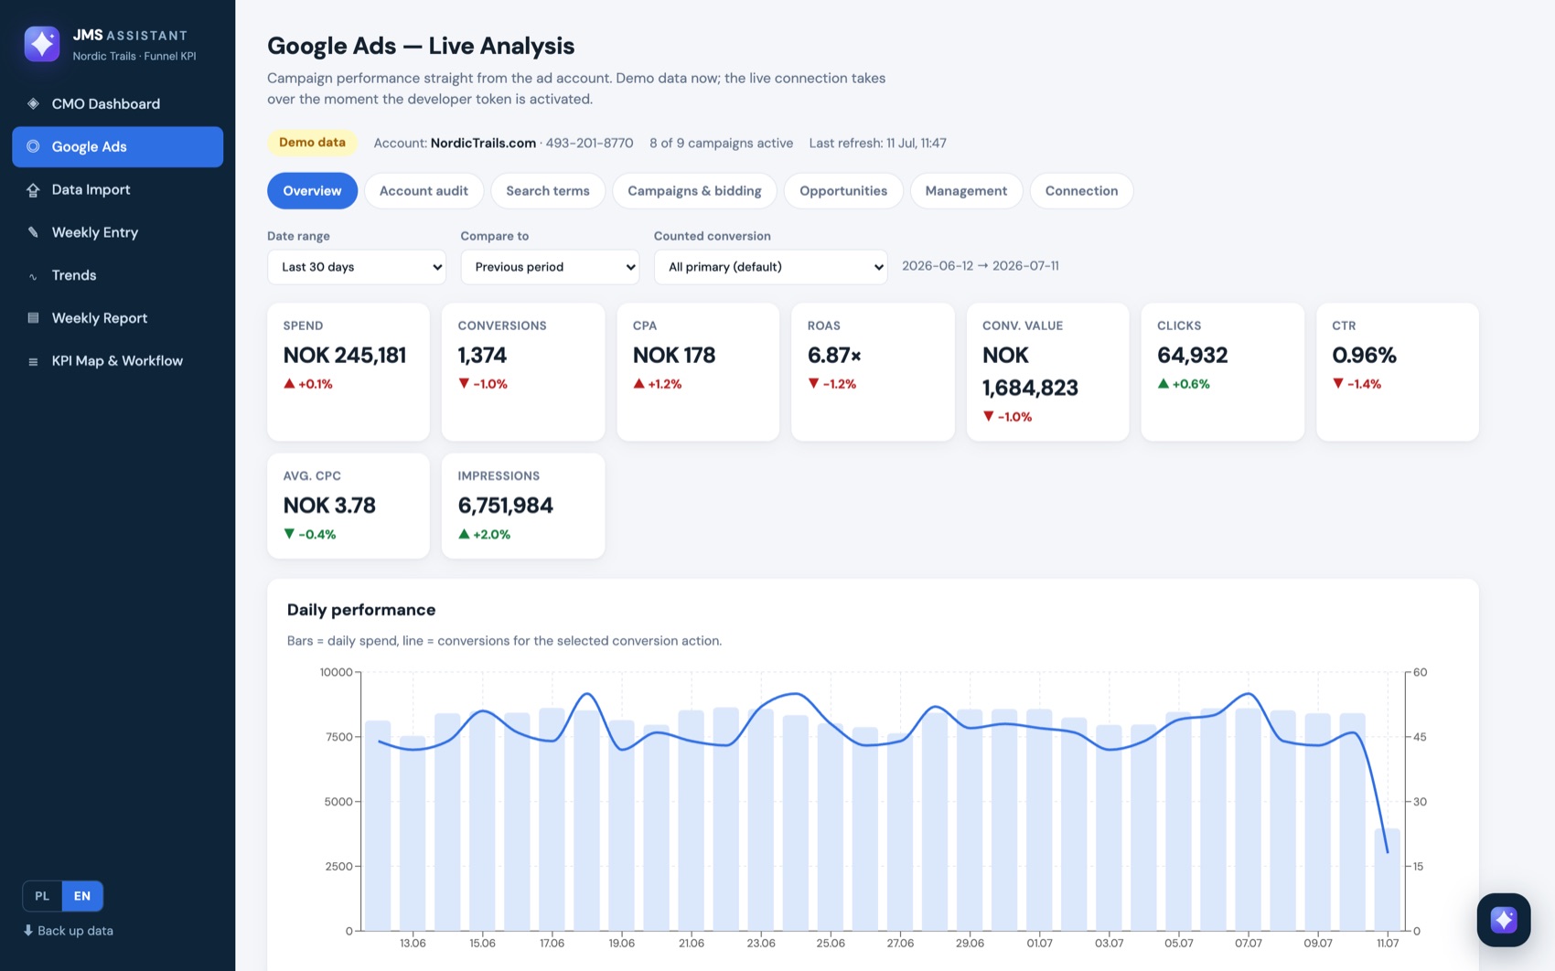Image resolution: width=1555 pixels, height=971 pixels.
Task: Open the Connection tab
Action: 1081,191
